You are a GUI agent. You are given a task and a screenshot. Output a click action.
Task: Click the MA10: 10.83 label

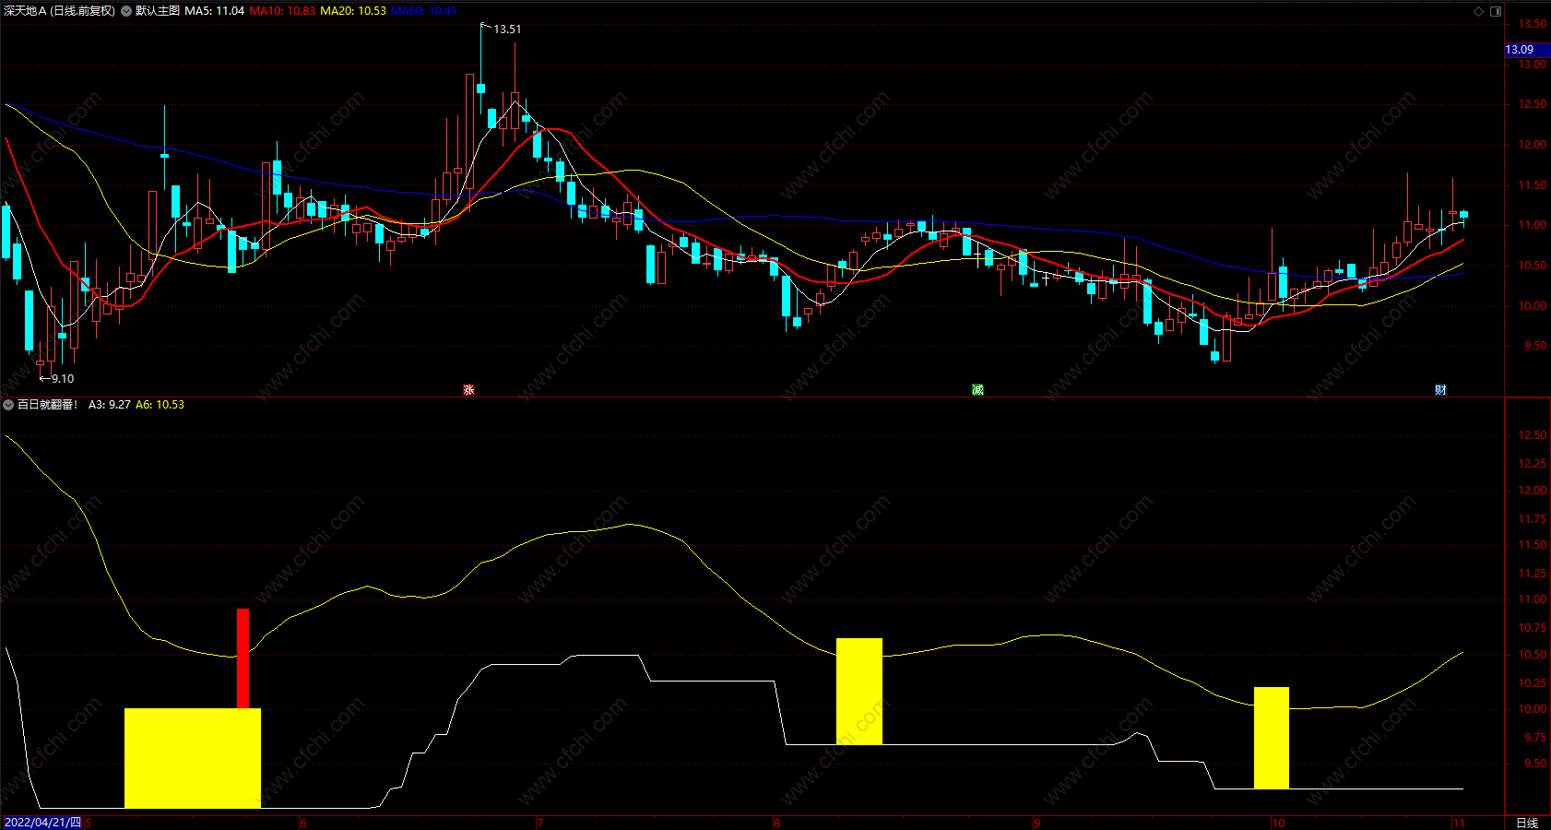[282, 11]
